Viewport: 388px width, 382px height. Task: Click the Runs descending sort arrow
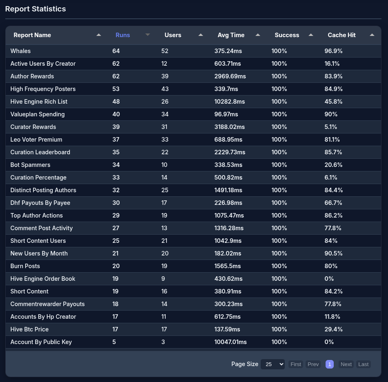pos(148,35)
